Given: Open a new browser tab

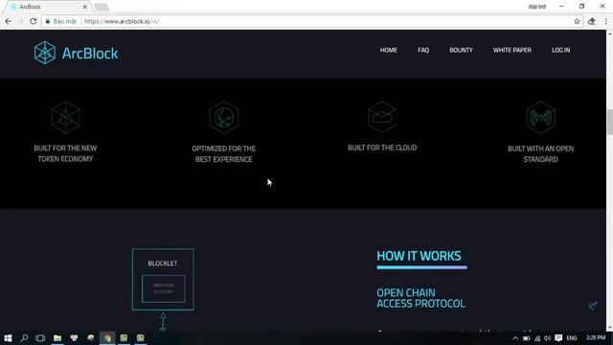Looking at the screenshot, I should pos(102,7).
